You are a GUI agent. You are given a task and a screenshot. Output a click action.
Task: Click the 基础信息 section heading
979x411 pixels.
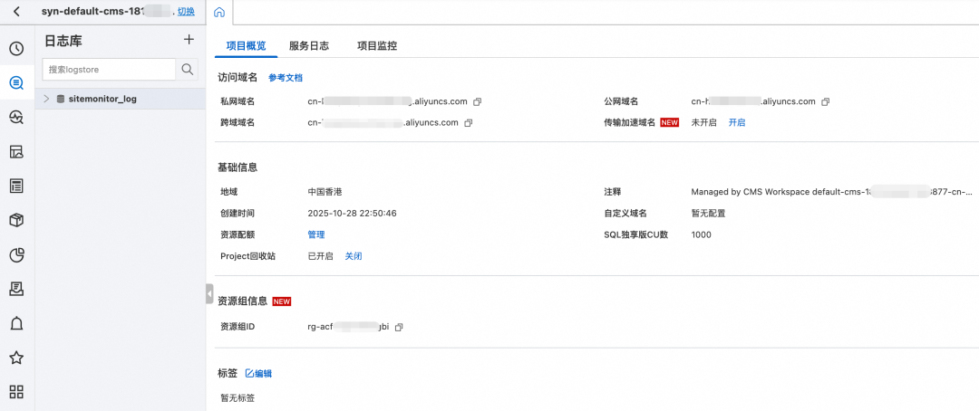tap(237, 167)
